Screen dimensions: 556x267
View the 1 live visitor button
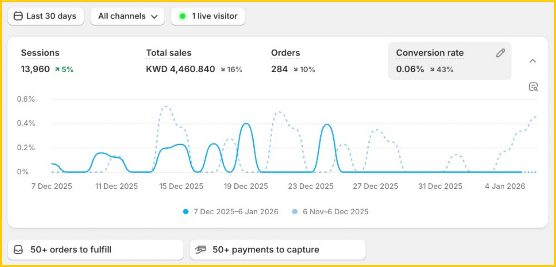[x=208, y=16]
